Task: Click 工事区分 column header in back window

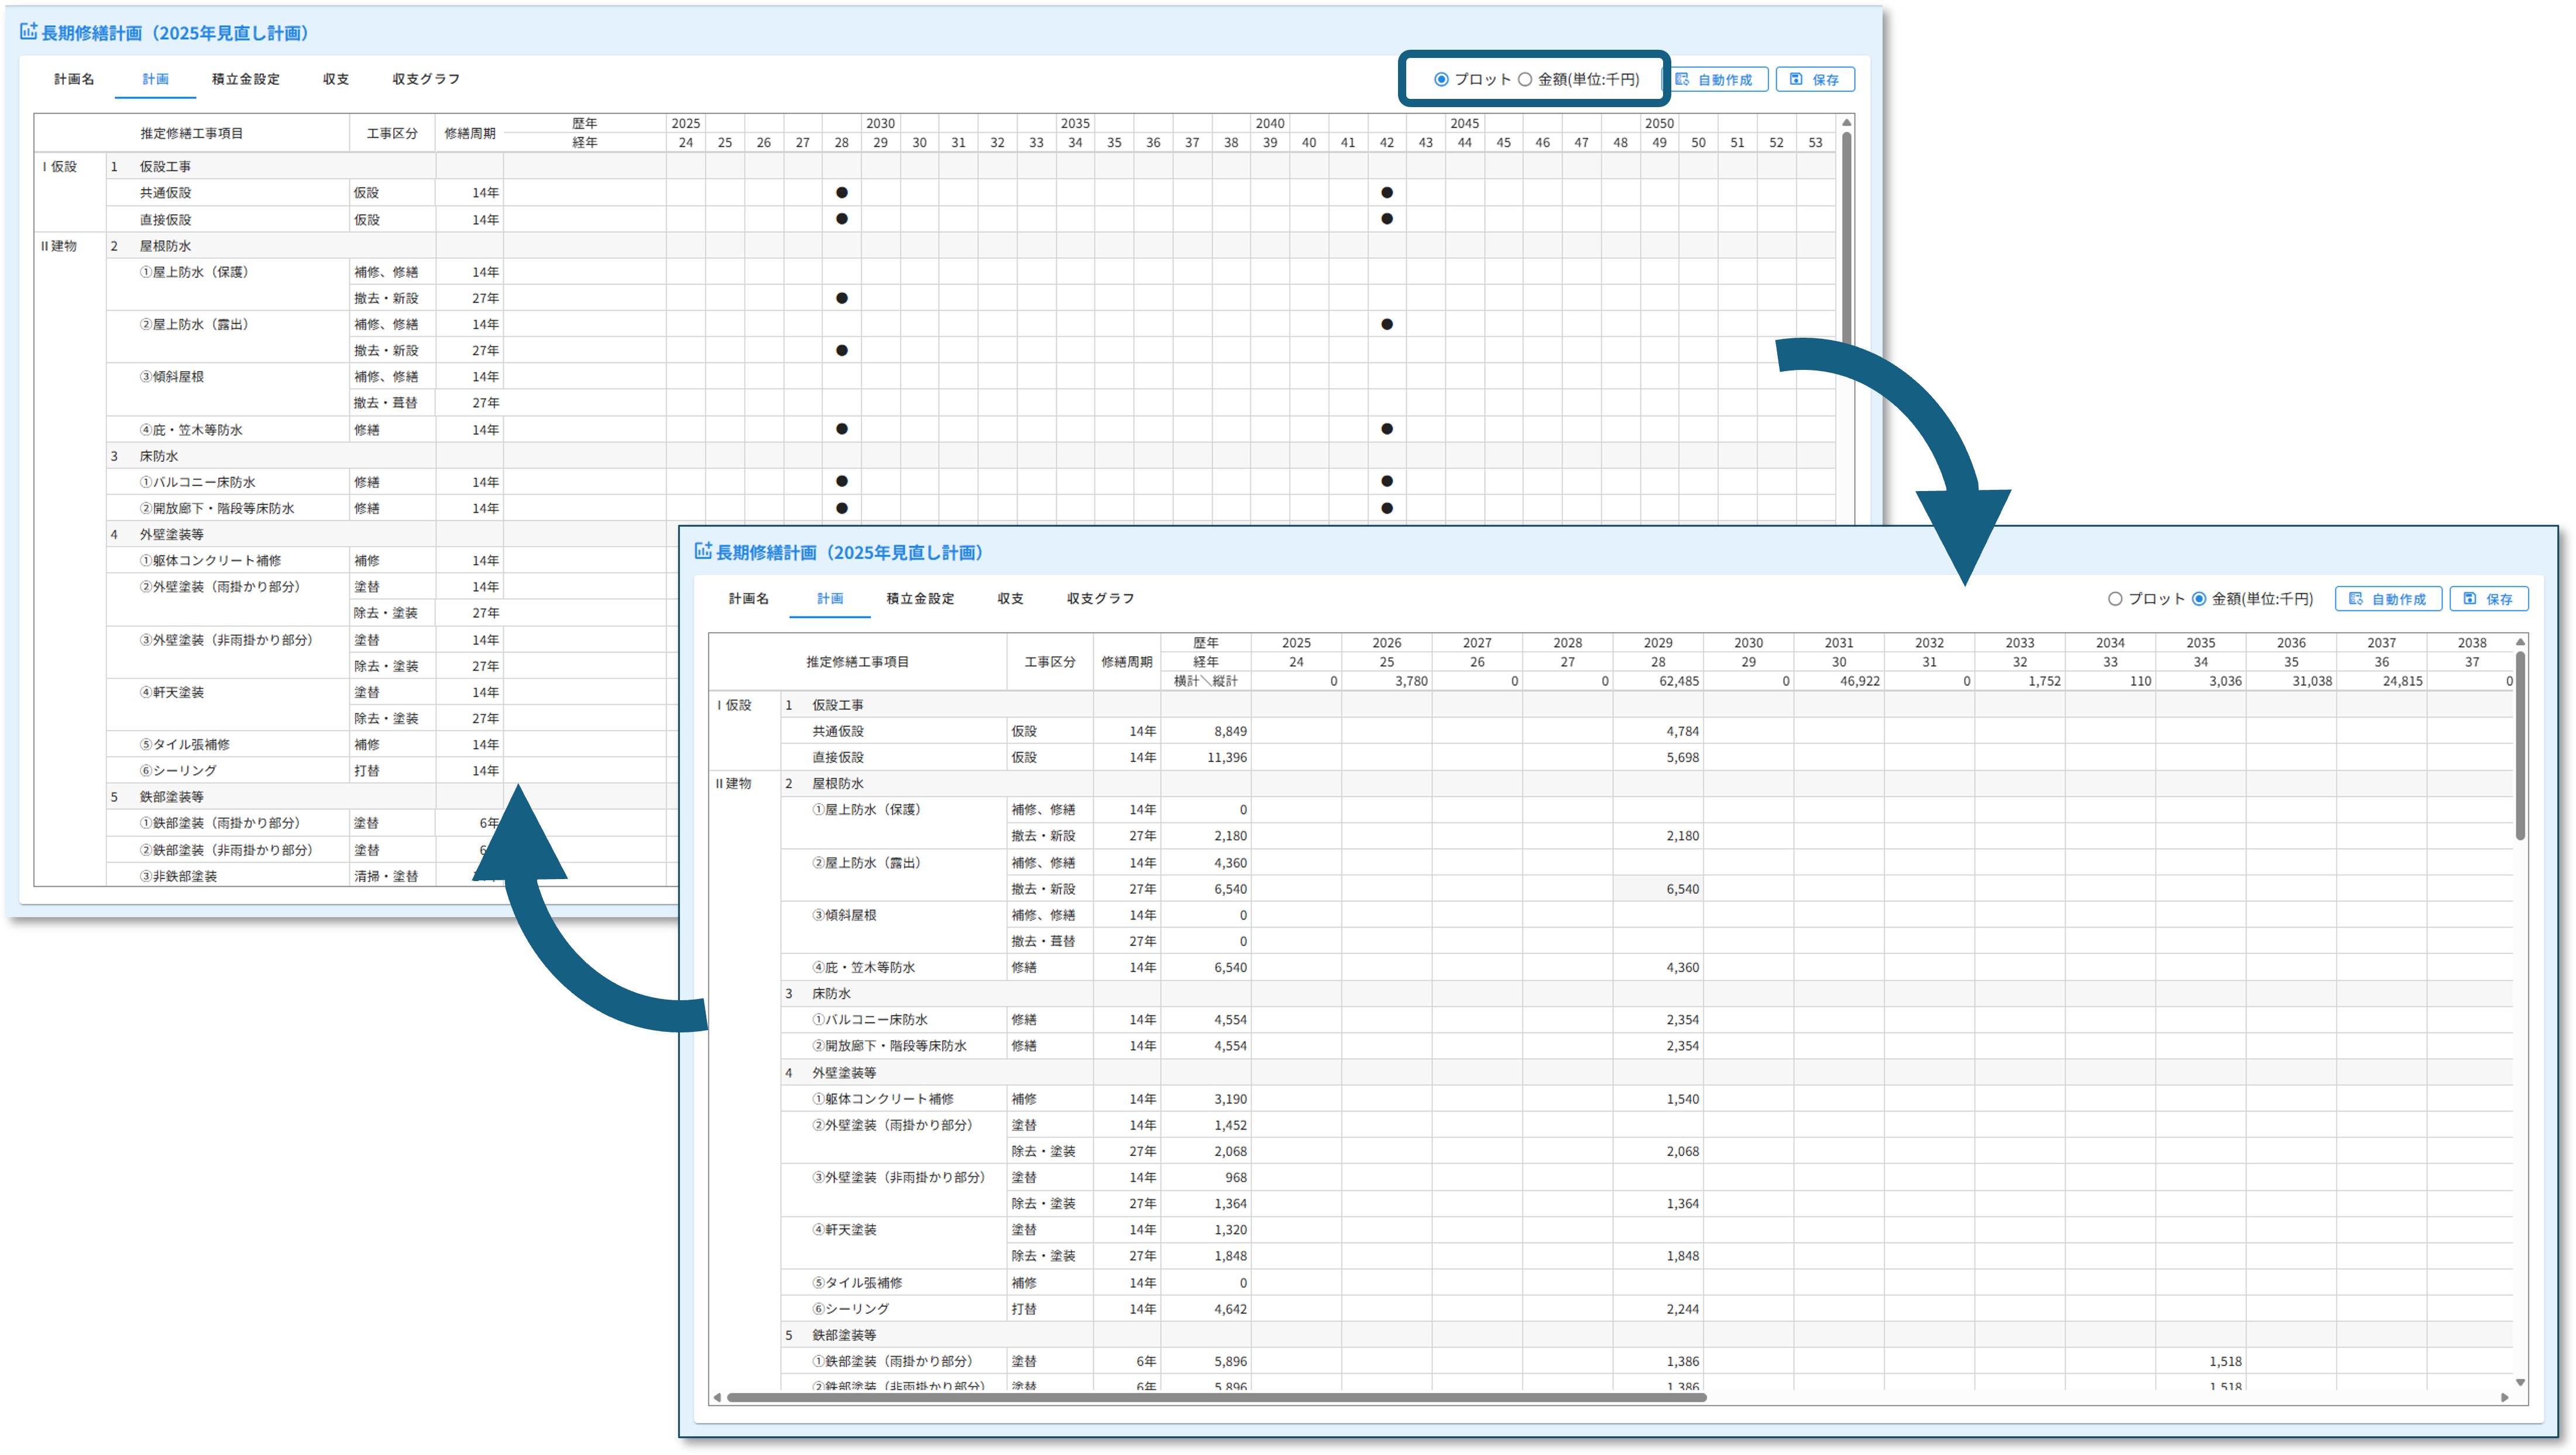Action: [x=392, y=133]
